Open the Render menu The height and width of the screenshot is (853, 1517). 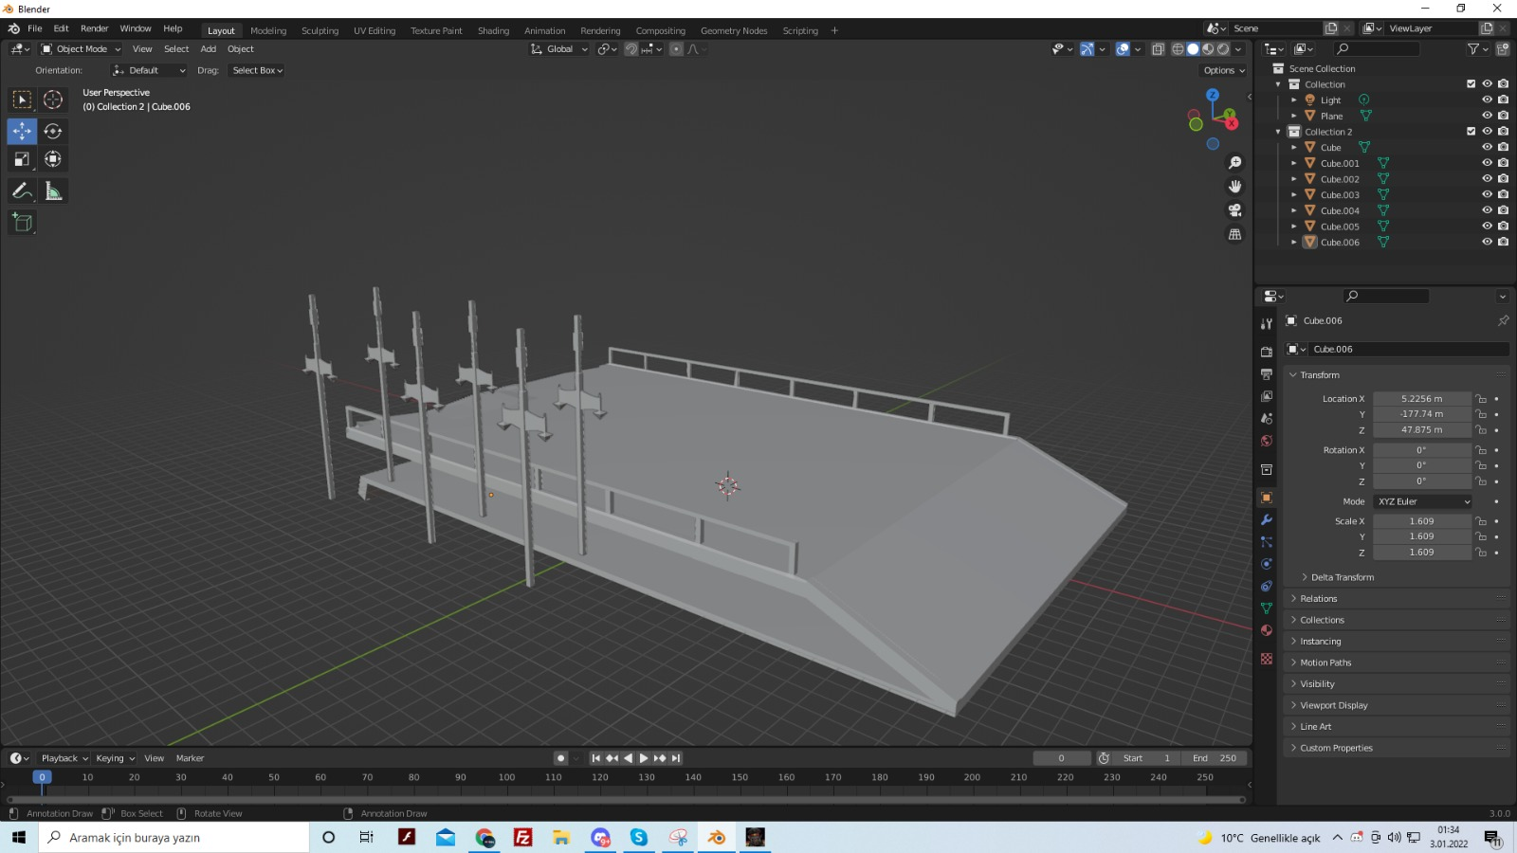click(94, 28)
